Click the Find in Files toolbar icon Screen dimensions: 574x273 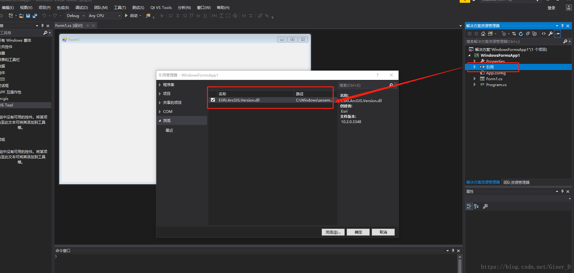pos(148,16)
